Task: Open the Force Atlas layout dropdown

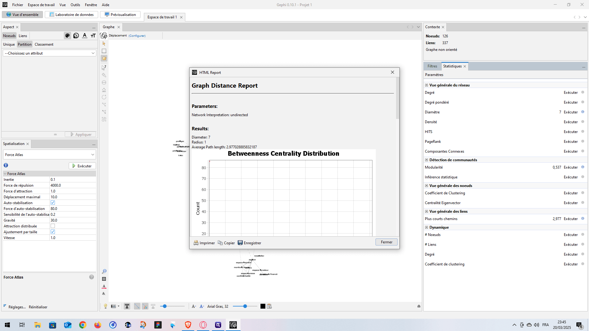Action: 49,154
